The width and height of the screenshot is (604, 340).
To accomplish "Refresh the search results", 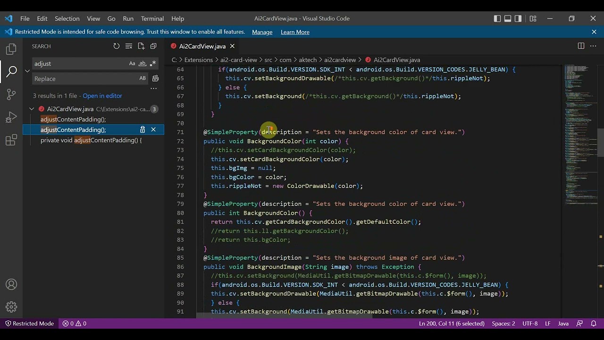I will 117,46.
